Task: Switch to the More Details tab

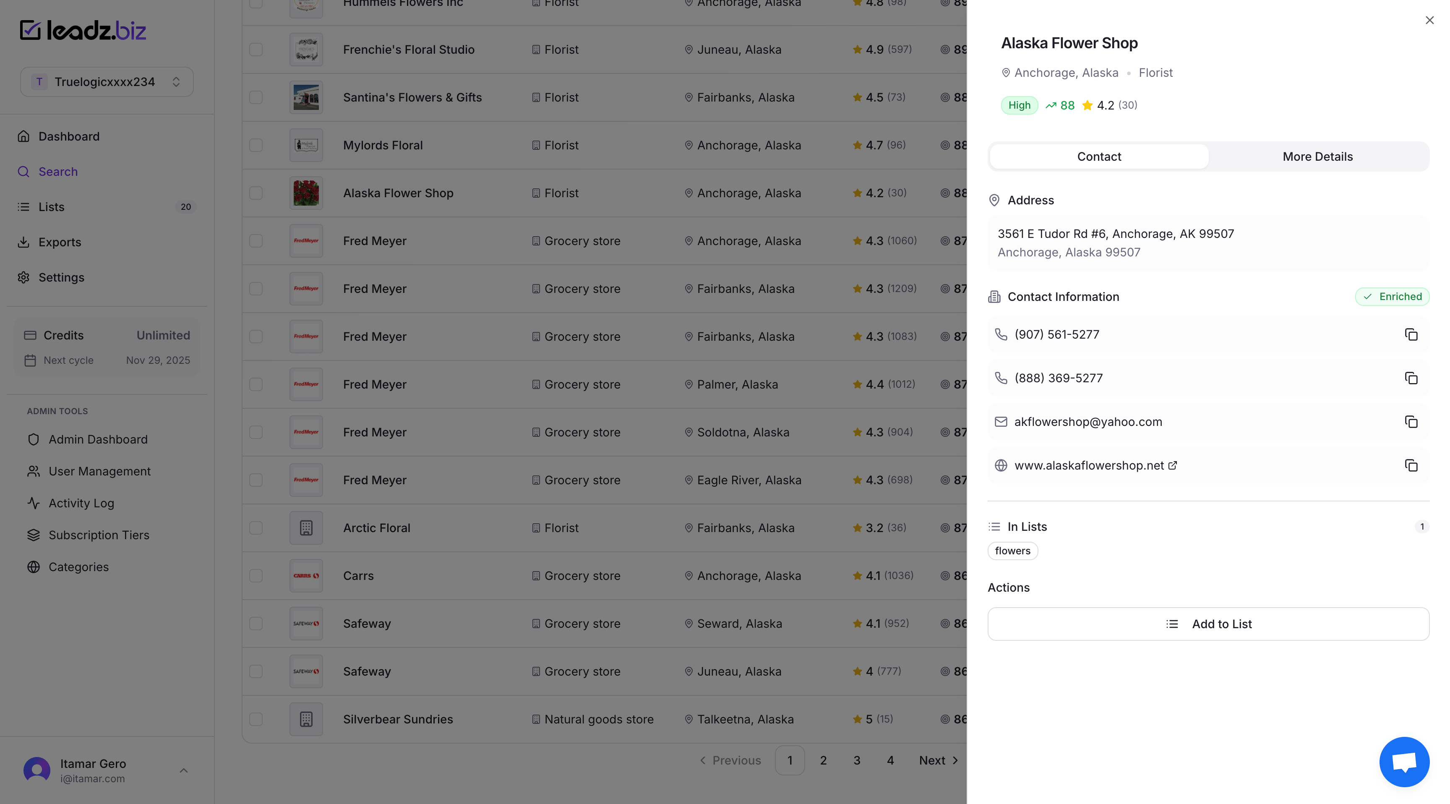Action: click(1317, 157)
